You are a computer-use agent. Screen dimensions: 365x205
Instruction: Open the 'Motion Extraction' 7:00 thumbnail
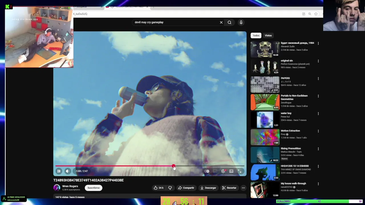(x=265, y=137)
